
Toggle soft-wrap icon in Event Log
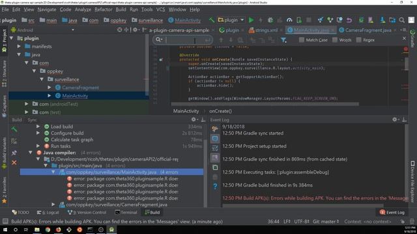(215, 148)
